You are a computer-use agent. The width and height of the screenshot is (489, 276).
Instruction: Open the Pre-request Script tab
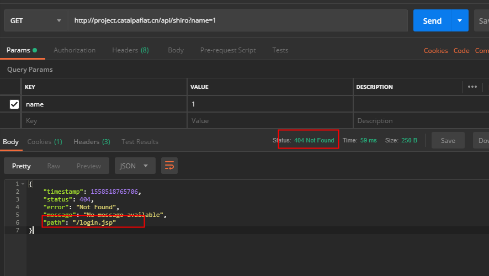[x=228, y=50]
